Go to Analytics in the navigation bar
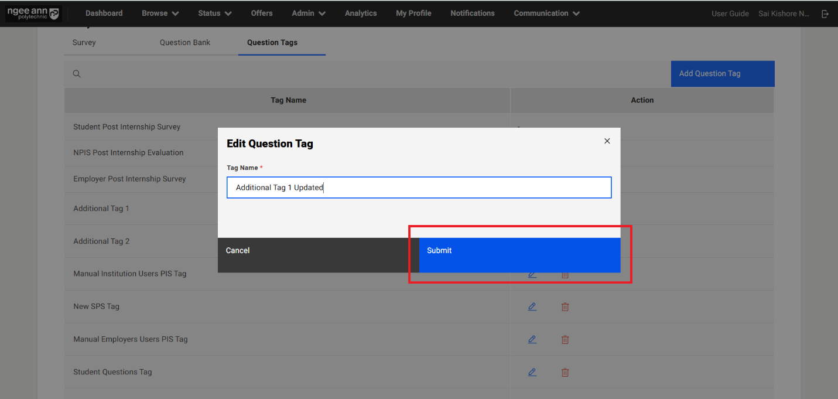This screenshot has width=838, height=399. pos(361,13)
